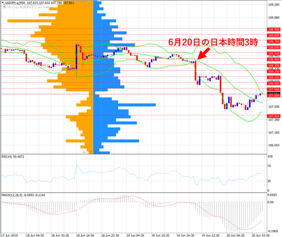Click the red arrow annotation on chart
Viewport: 282px width, 237px height.
[204, 53]
